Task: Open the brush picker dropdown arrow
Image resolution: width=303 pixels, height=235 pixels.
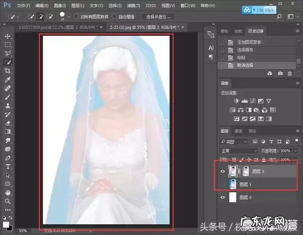Action: 69,17
